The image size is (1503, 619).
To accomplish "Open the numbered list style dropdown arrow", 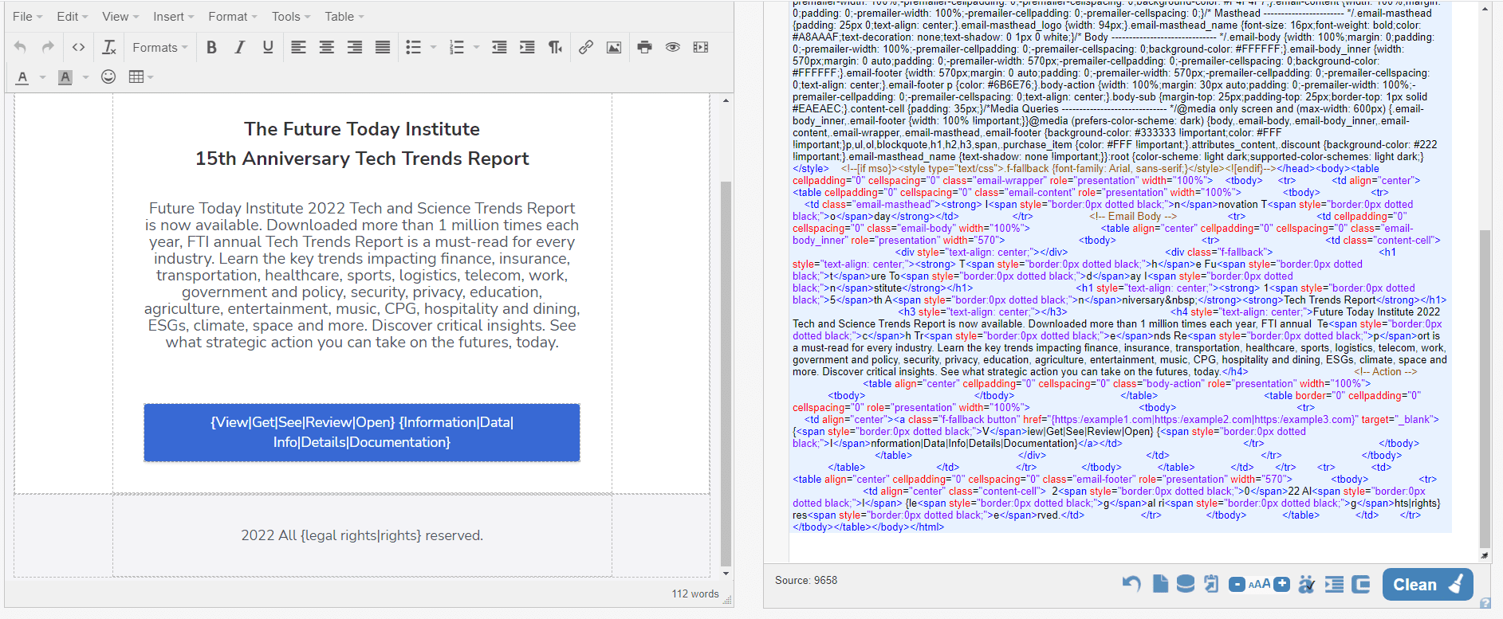I will point(477,47).
